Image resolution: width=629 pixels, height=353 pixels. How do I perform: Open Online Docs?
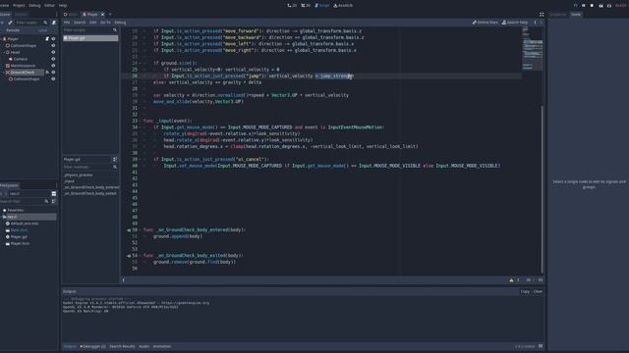485,23
